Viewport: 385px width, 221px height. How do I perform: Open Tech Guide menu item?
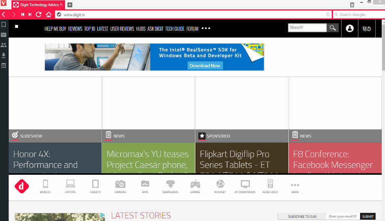coord(174,29)
